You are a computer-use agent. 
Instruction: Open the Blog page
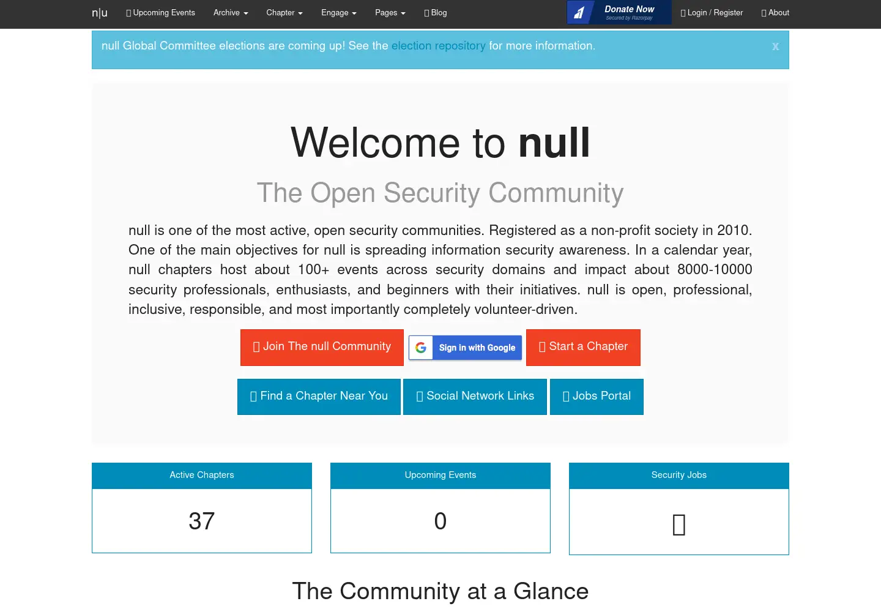tap(436, 13)
